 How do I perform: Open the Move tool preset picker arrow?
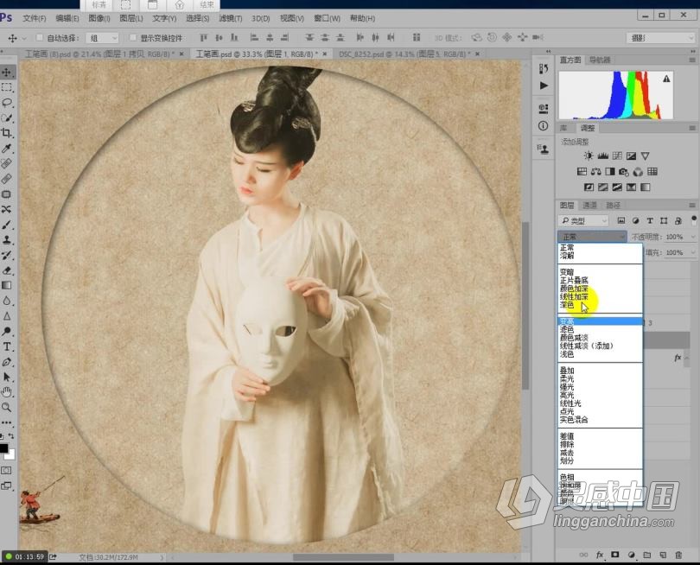coord(24,38)
